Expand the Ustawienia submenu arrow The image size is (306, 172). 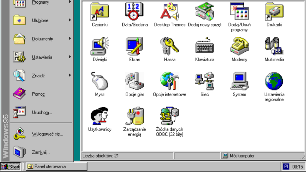(x=70, y=57)
